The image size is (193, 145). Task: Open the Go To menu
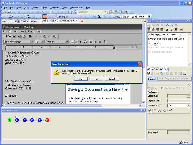tap(26, 8)
